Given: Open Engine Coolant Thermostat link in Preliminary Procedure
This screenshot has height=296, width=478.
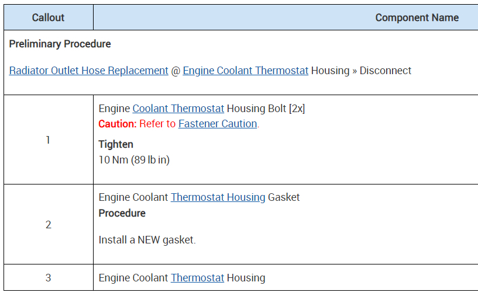Looking at the screenshot, I should [245, 71].
